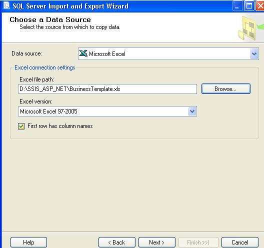
Task: Click the greyed-out Finish button
Action: (198, 242)
